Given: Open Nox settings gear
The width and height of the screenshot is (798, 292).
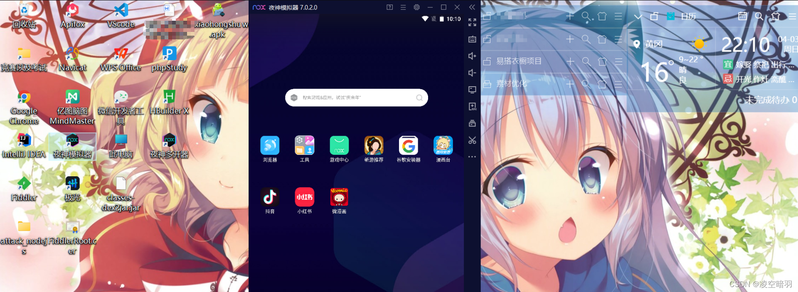Looking at the screenshot, I should pos(416,7).
